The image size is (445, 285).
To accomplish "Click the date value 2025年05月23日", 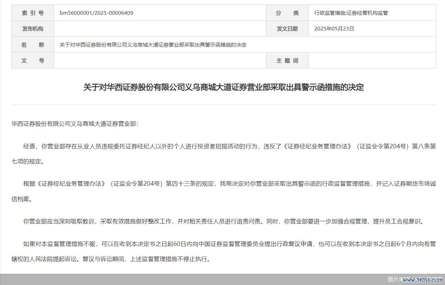I will pyautogui.click(x=334, y=29).
